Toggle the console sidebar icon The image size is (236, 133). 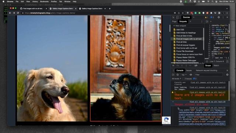173,75
